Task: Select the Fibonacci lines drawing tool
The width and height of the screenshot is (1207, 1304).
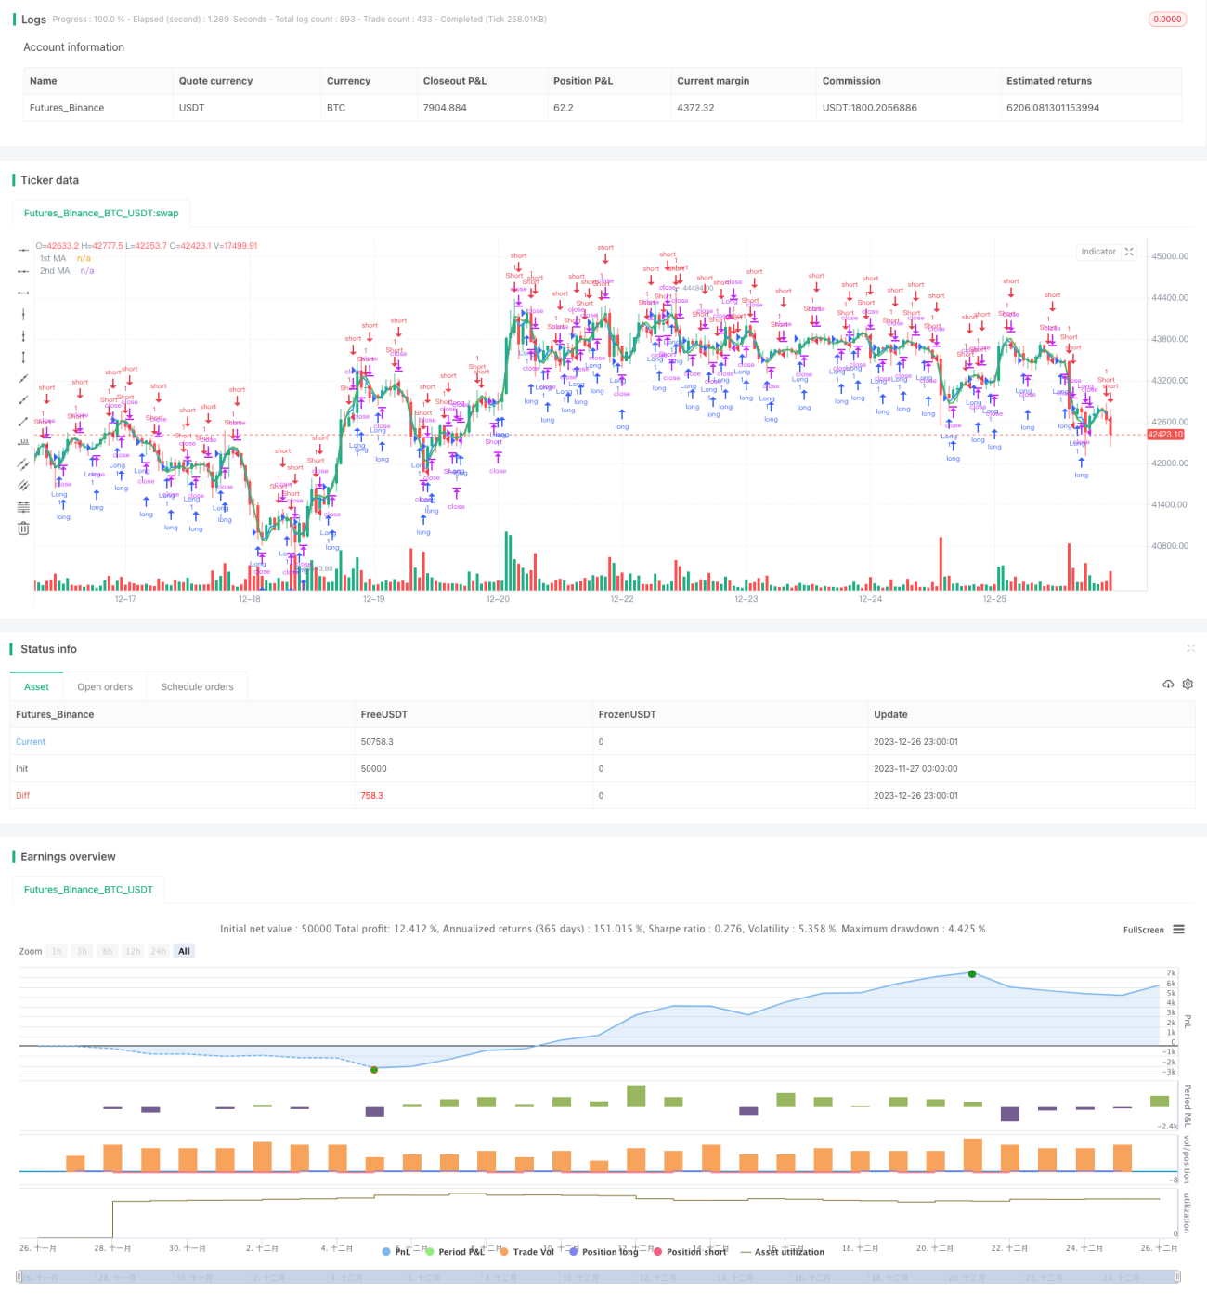Action: (23, 507)
